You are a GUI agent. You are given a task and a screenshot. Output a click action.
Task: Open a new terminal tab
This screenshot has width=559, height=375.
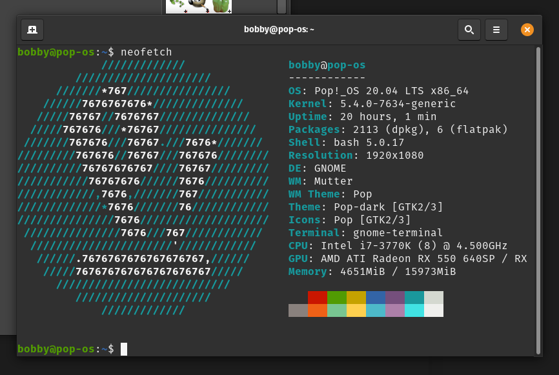(x=32, y=30)
